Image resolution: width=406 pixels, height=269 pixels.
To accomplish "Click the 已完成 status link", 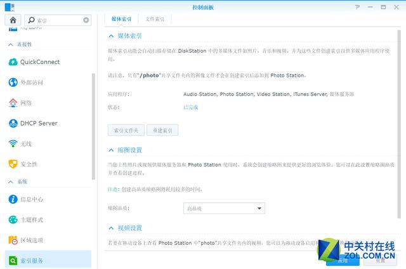I will point(190,107).
